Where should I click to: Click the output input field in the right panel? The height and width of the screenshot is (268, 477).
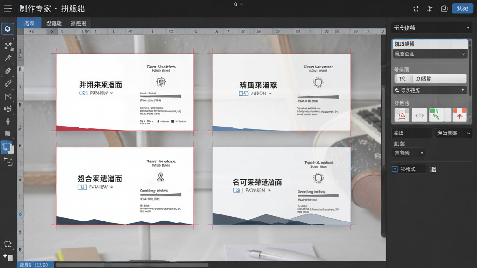[x=412, y=133]
